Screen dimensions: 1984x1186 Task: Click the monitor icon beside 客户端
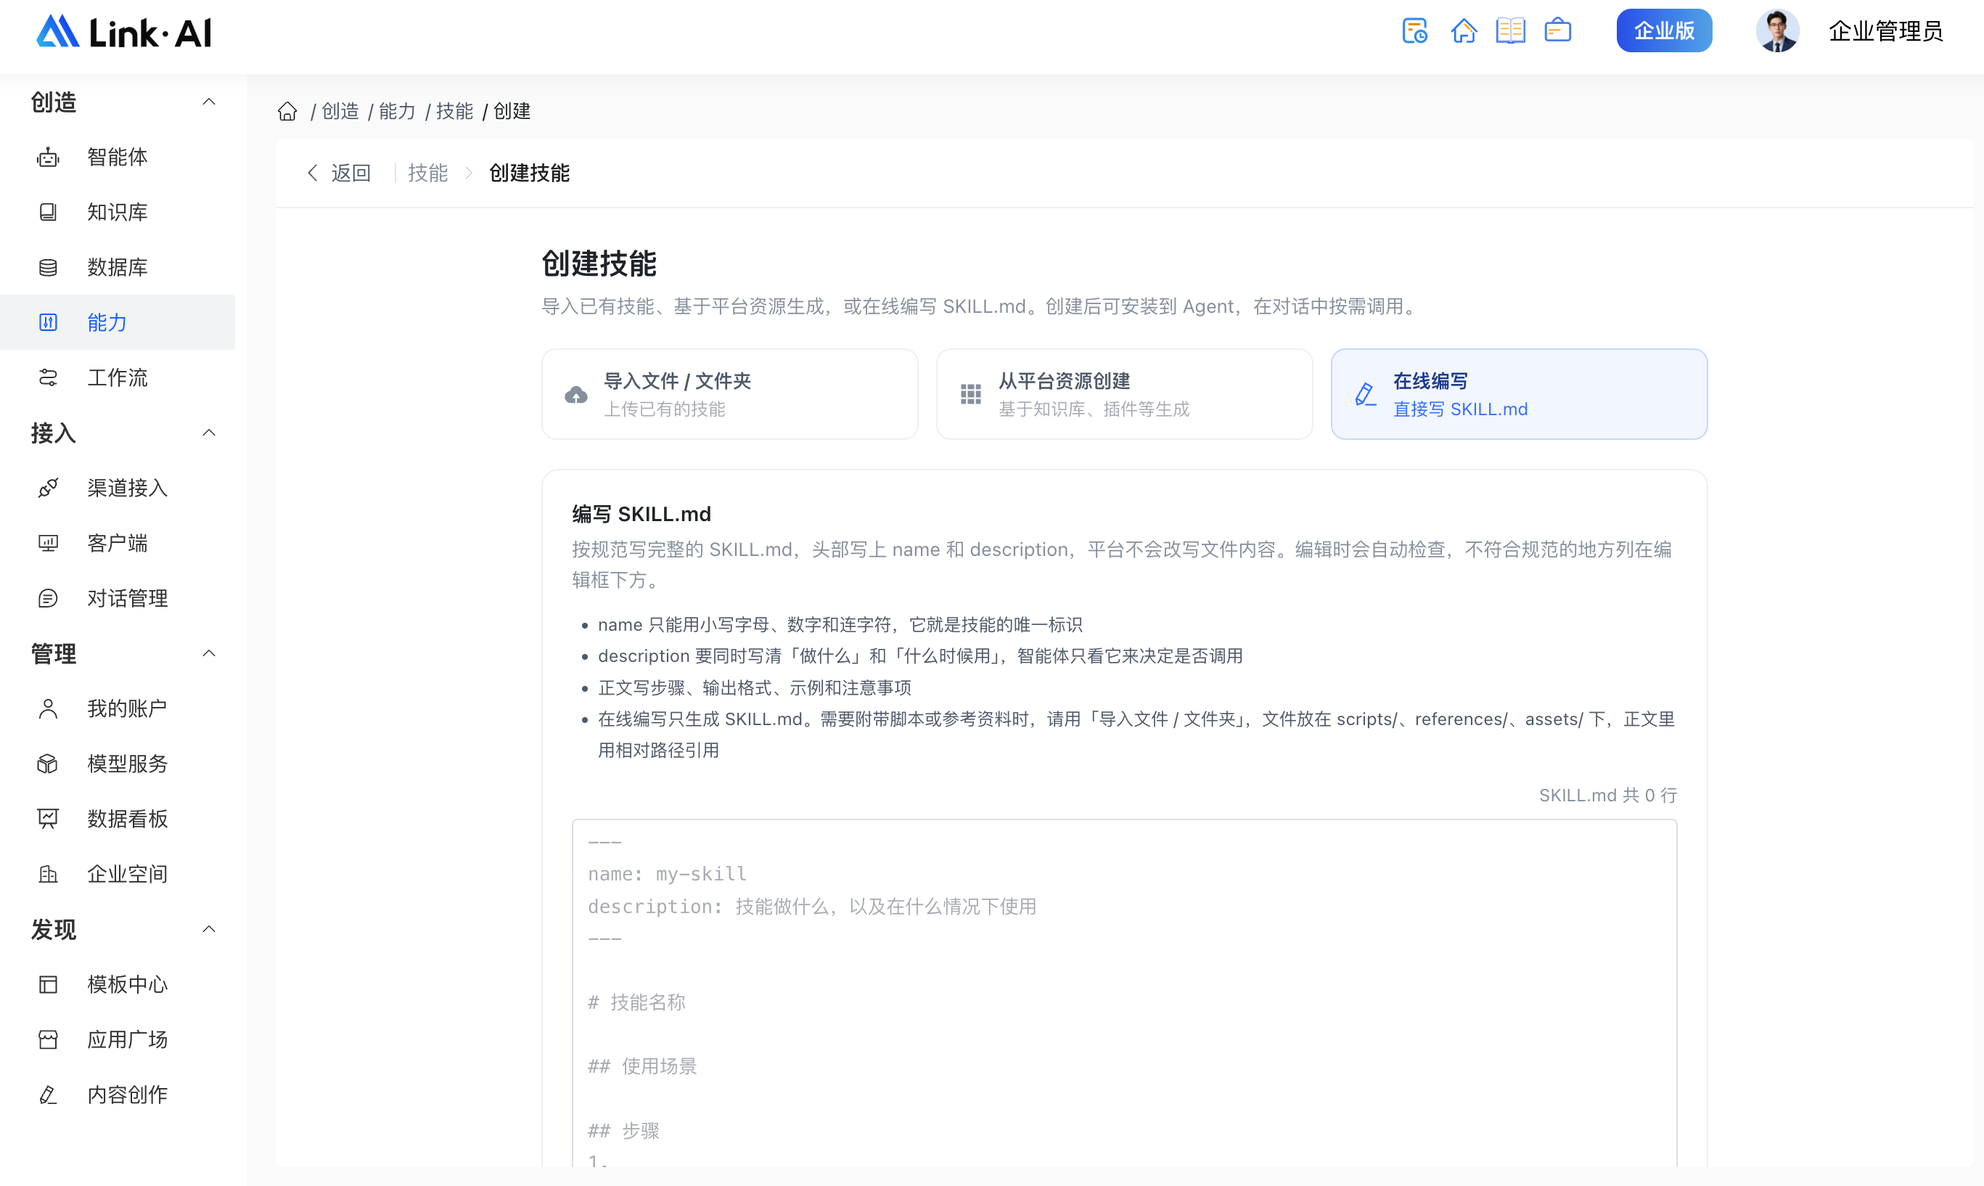(x=48, y=544)
